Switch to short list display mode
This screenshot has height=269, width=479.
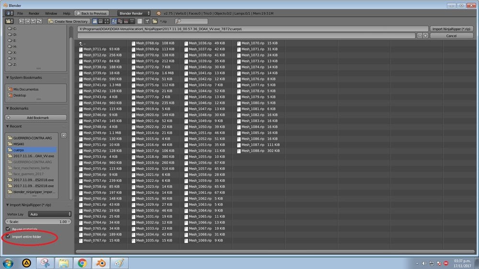[95, 22]
